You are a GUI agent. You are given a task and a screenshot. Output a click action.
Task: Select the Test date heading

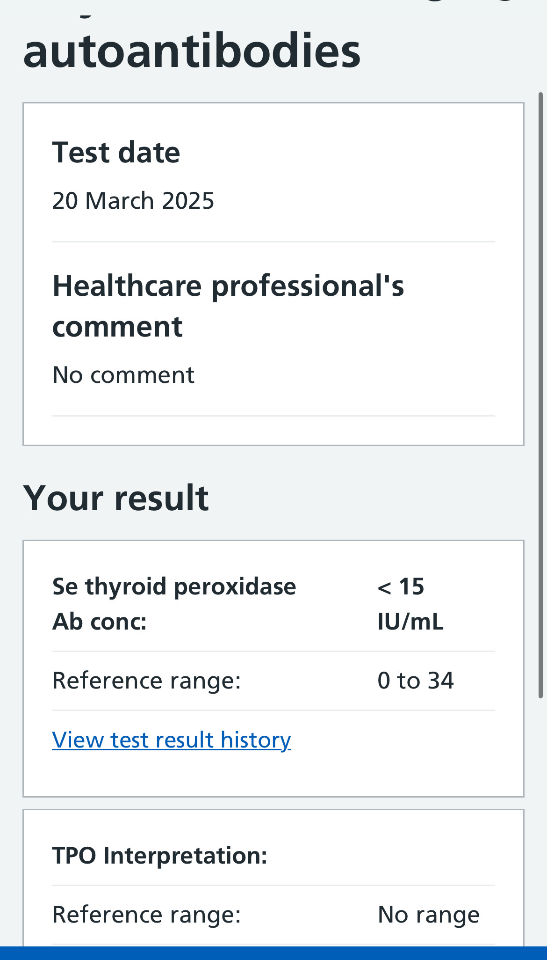point(116,153)
